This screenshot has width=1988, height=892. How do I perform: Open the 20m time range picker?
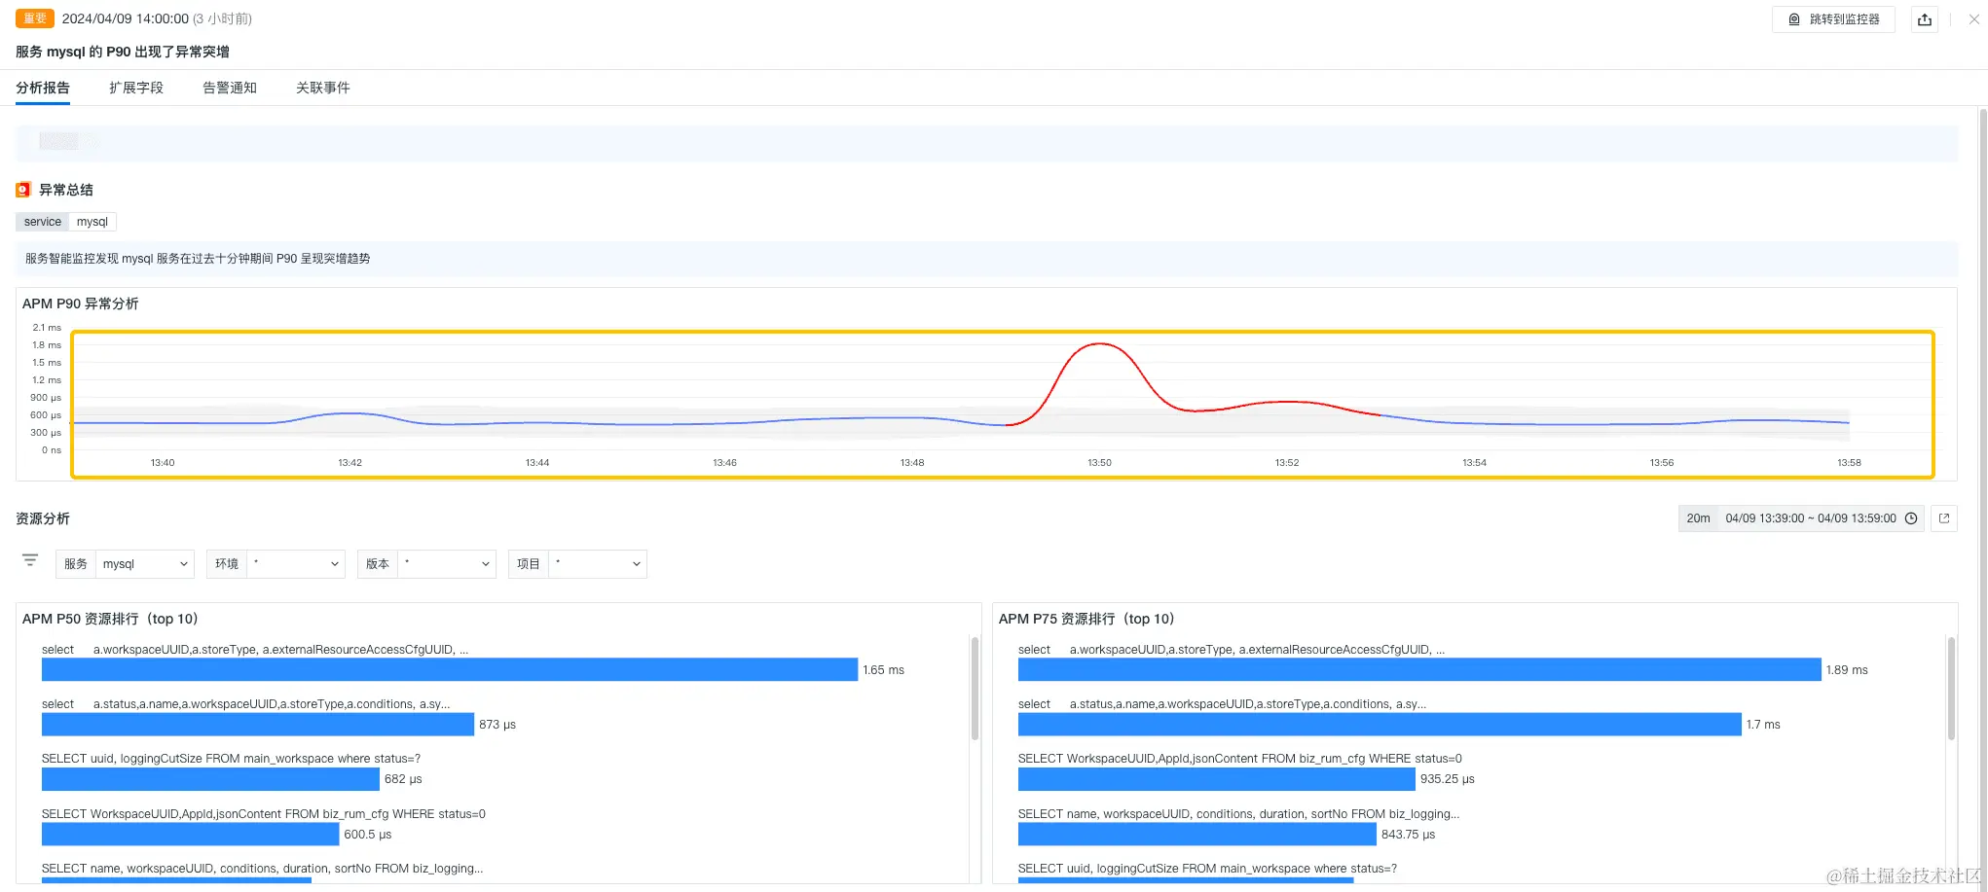[1801, 518]
